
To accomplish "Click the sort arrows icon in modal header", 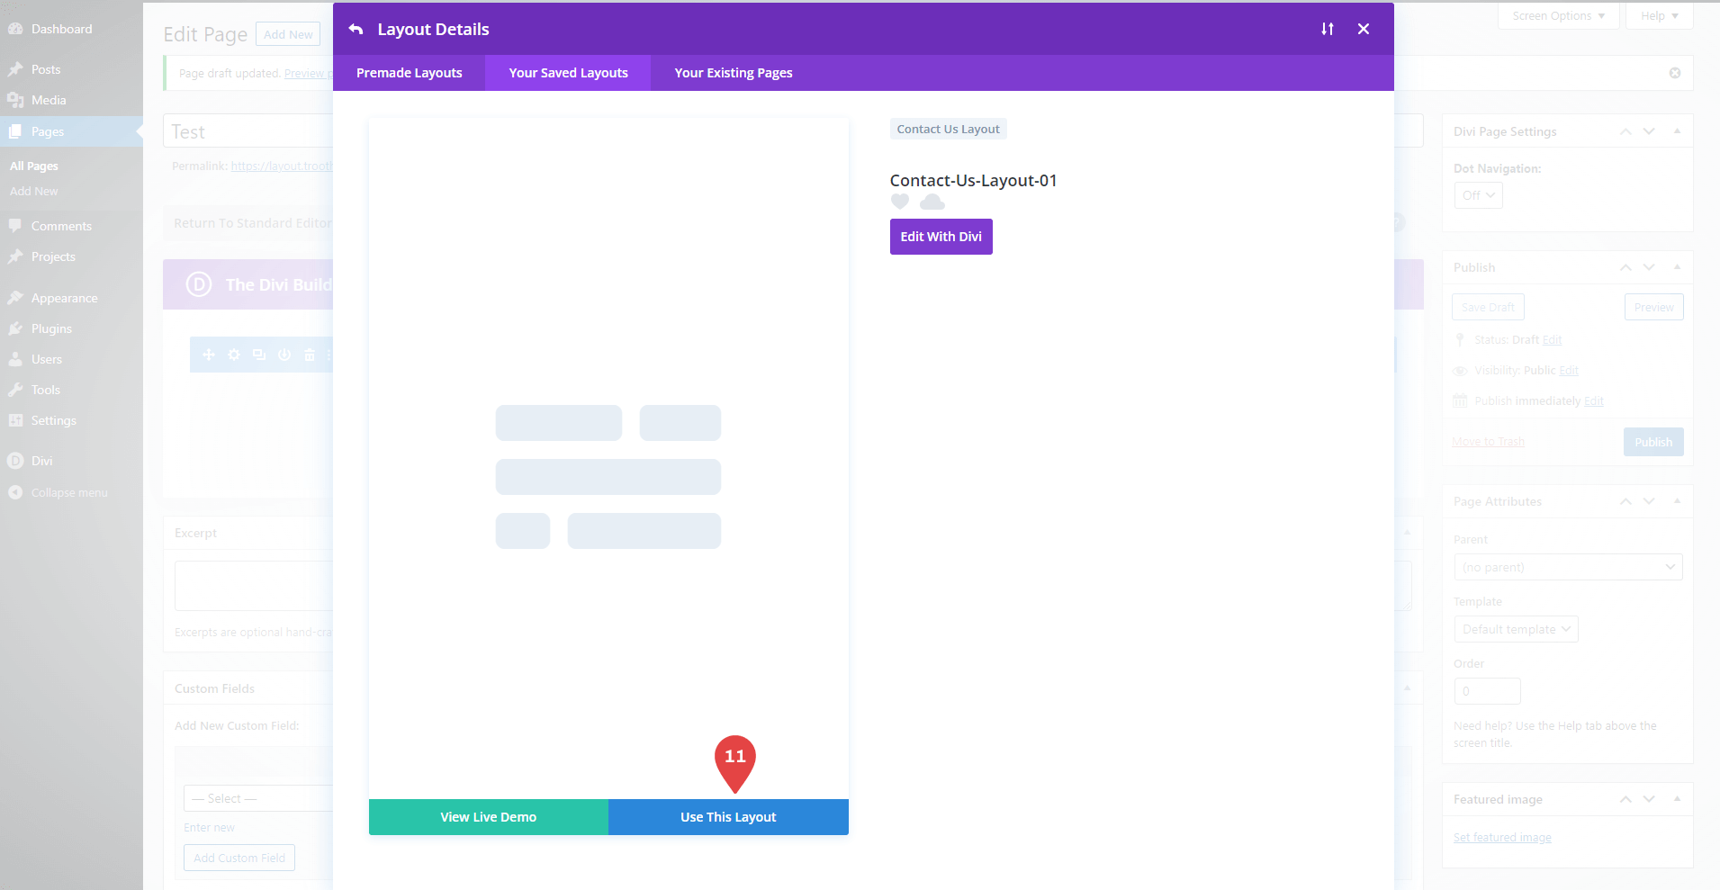I will pyautogui.click(x=1328, y=29).
